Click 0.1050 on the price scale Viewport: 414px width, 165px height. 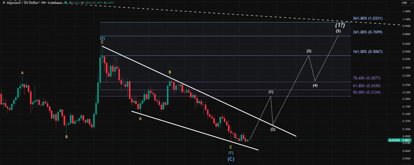[406, 130]
